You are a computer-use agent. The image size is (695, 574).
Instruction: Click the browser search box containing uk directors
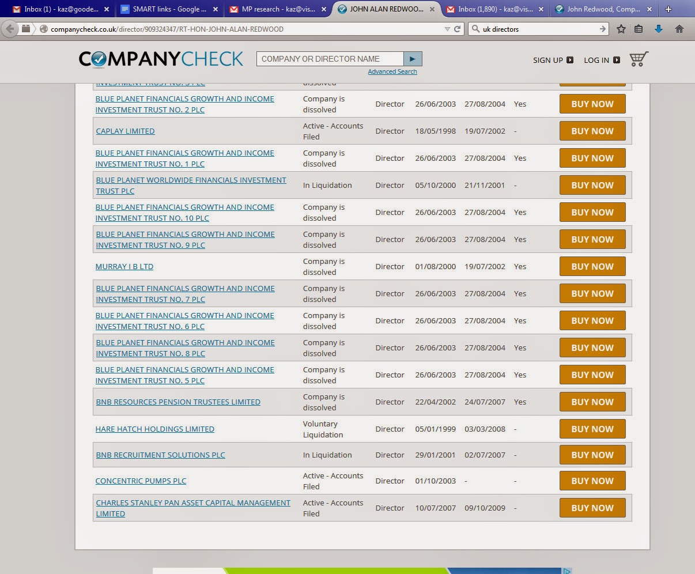pyautogui.click(x=539, y=29)
